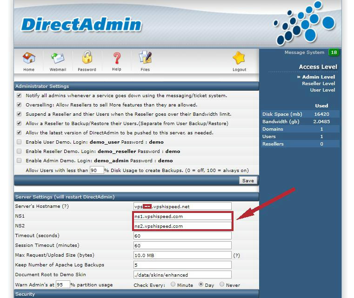
Task: Toggle notify all admins when service goes down
Action: [x=19, y=95]
